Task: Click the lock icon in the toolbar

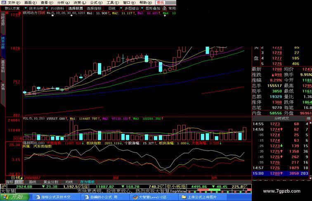Action: (x=164, y=8)
